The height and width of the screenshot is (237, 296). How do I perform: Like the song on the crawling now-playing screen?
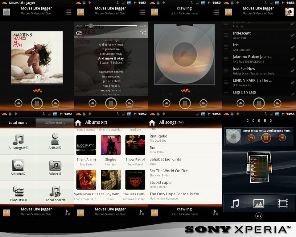point(154,12)
